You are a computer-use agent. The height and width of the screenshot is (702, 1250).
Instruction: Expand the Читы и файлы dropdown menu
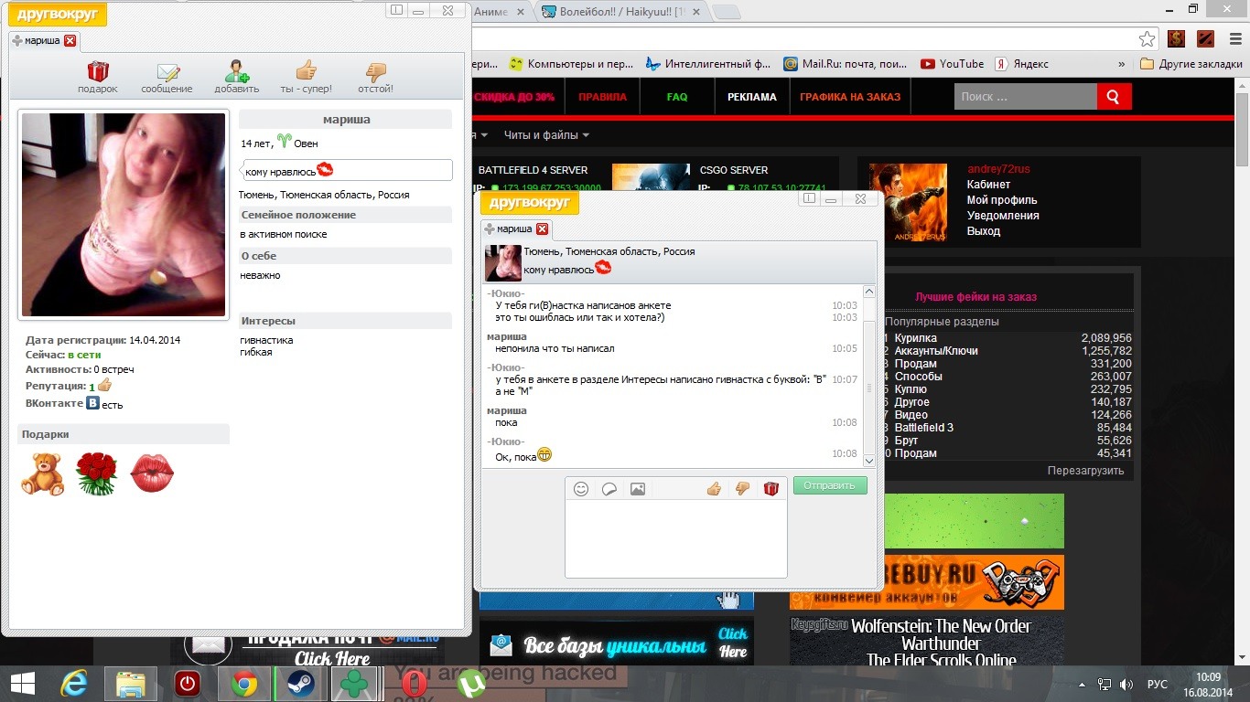546,135
